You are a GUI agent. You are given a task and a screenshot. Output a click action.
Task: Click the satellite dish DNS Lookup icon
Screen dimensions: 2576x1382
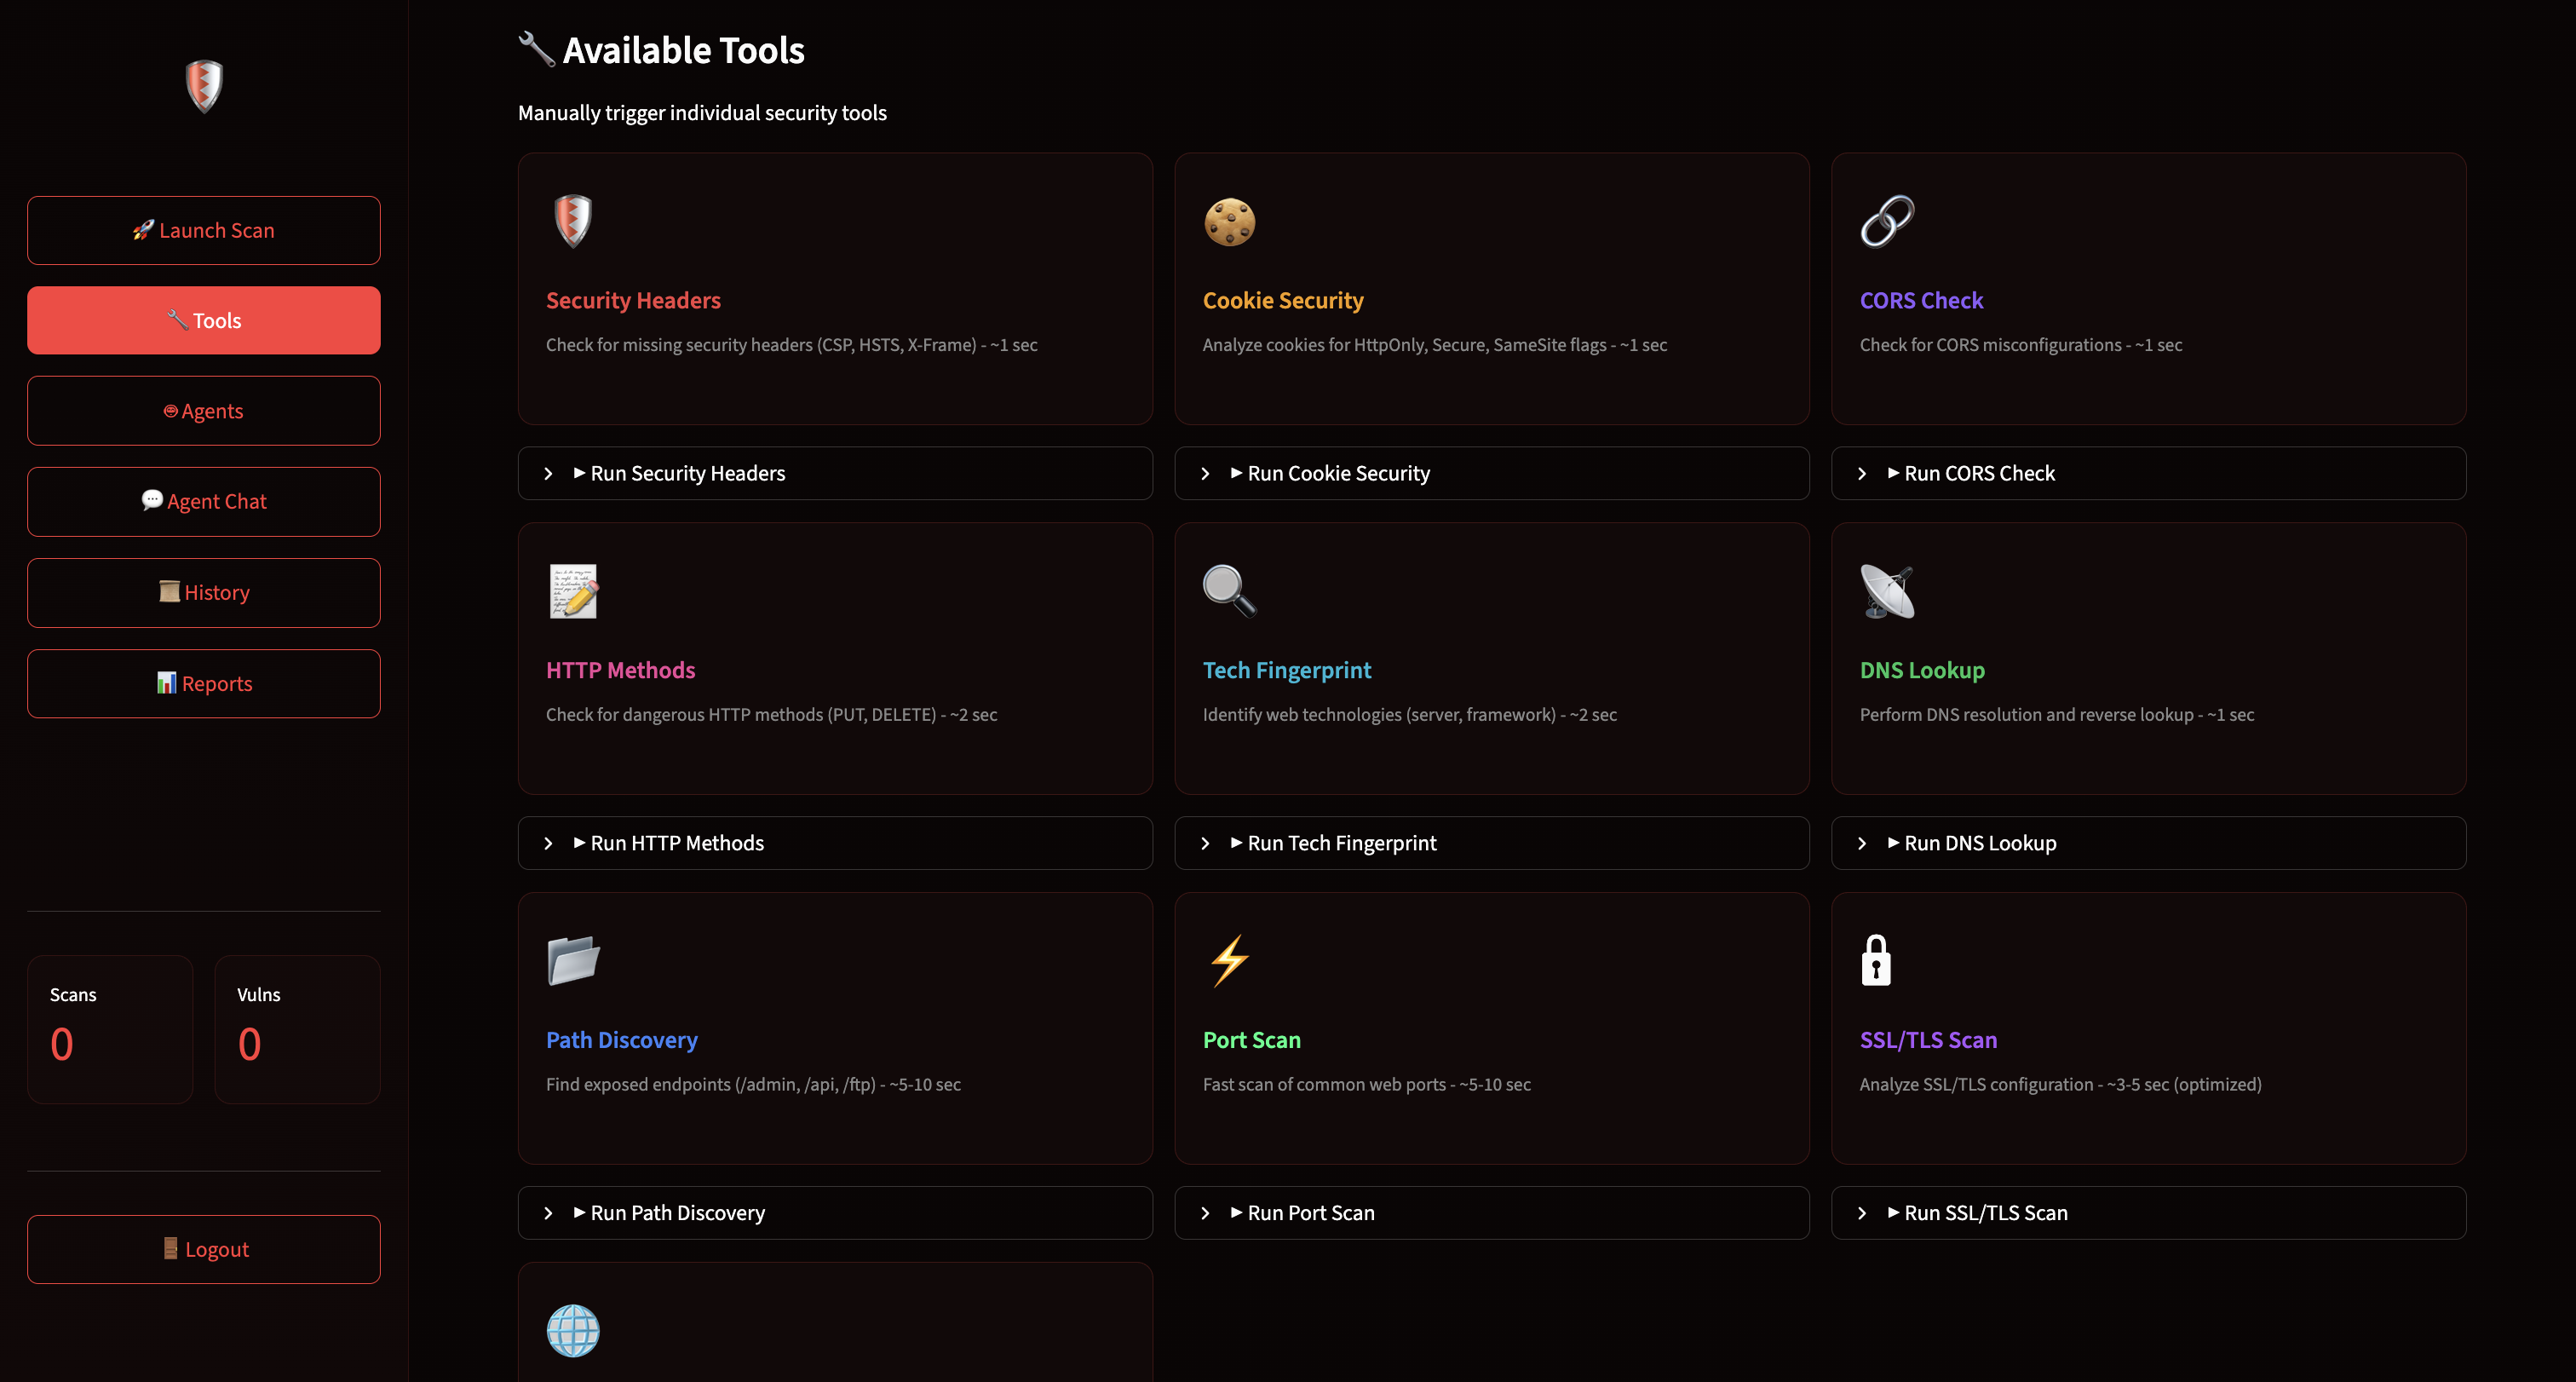point(1886,591)
